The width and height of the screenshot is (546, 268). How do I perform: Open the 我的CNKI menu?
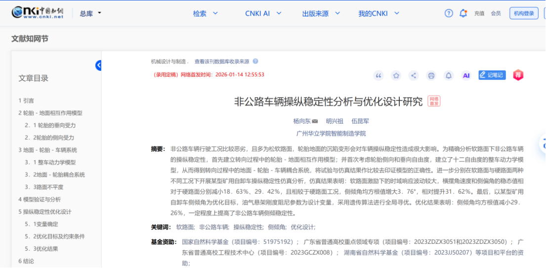coord(378,13)
